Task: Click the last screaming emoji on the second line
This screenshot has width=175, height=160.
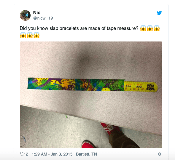Action: (x=36, y=35)
